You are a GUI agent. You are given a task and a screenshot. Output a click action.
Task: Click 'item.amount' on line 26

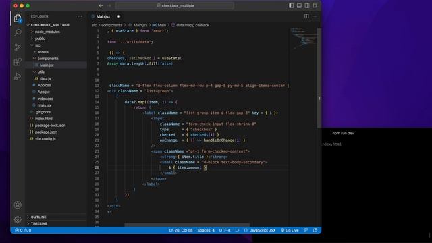coord(189,167)
